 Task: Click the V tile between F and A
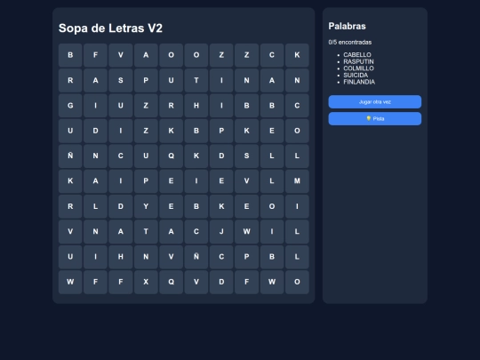tap(121, 55)
